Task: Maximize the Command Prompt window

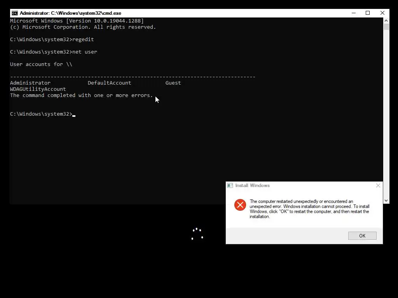Action: pos(368,13)
